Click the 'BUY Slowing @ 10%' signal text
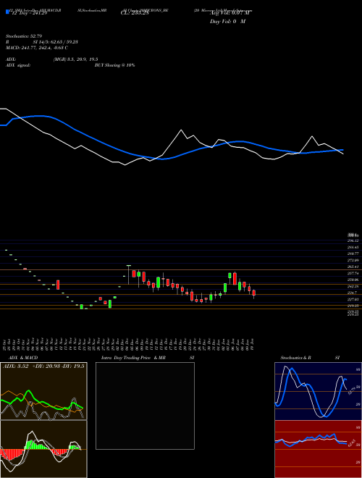 coord(115,65)
